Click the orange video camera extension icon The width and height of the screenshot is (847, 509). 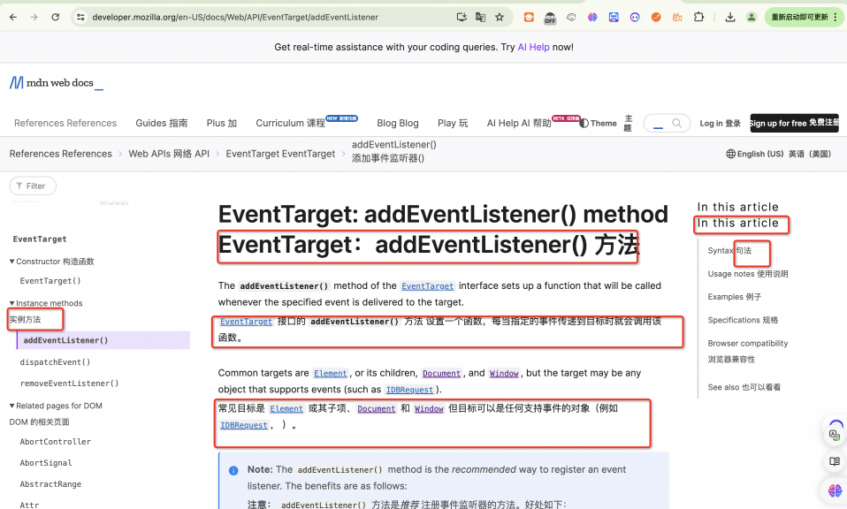[677, 18]
